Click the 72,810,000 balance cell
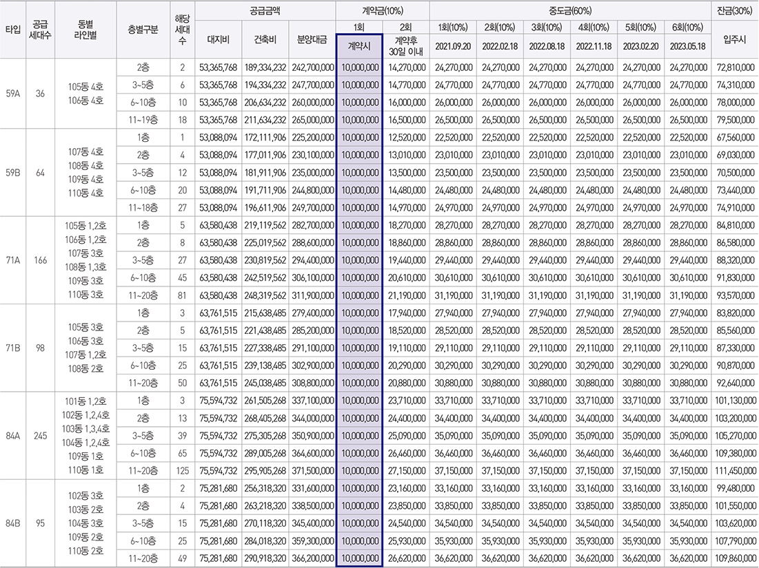This screenshot has height=568, width=759. tap(735, 67)
